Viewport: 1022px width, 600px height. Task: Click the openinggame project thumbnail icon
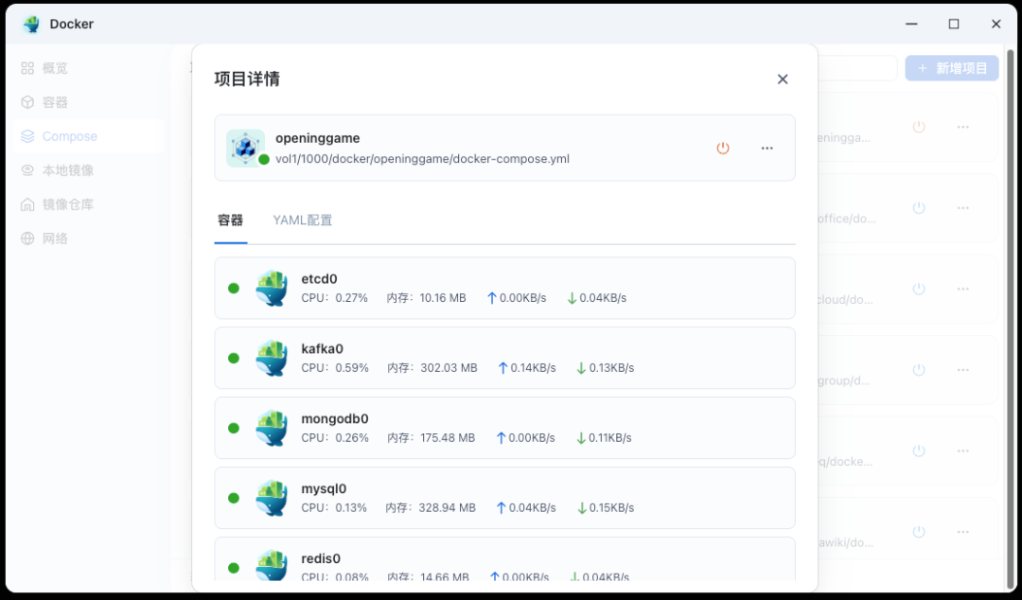pyautogui.click(x=247, y=148)
